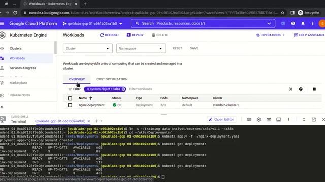Maximize Cloud Shell with expand arrows icon
The width and height of the screenshot is (325, 182).
tap(304, 119)
